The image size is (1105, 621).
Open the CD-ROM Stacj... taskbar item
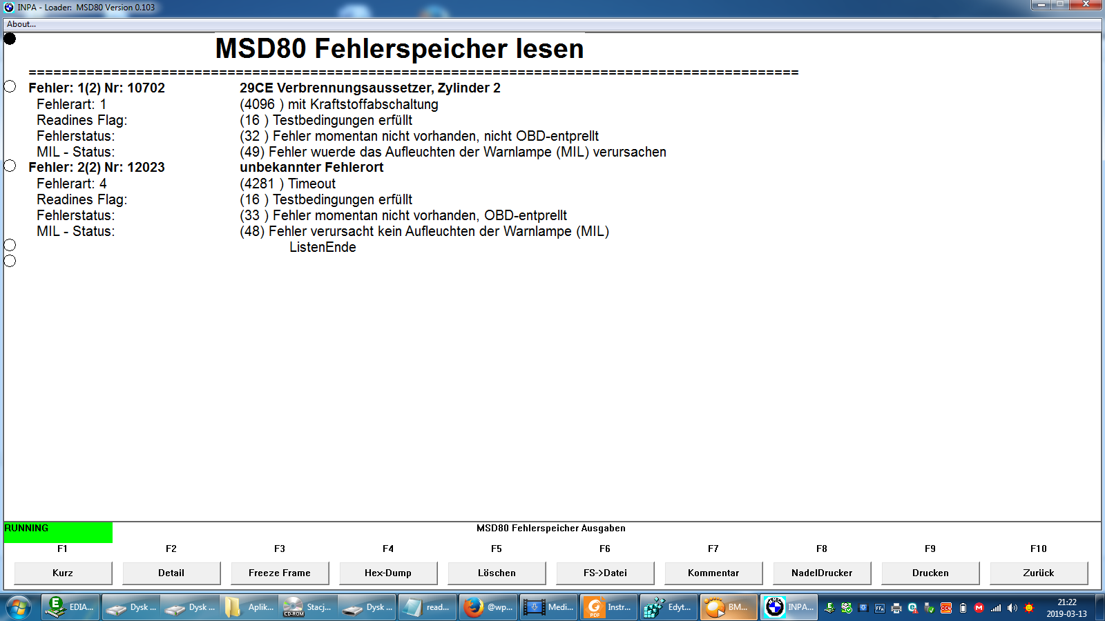308,607
